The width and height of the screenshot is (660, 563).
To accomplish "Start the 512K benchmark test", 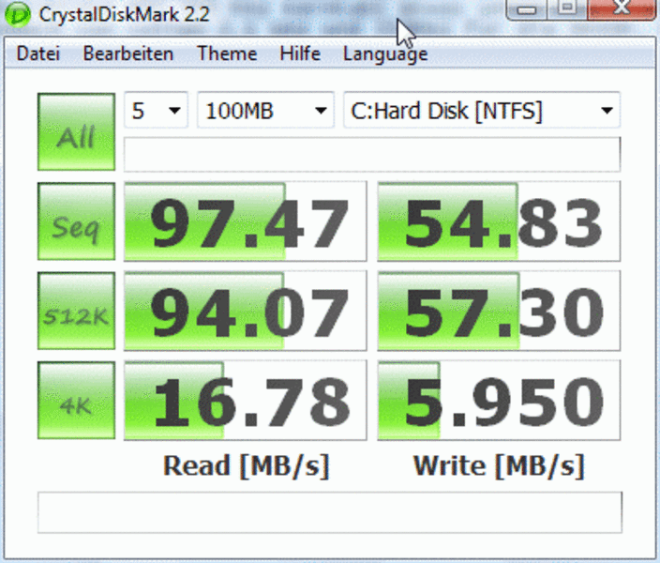I will (x=76, y=311).
